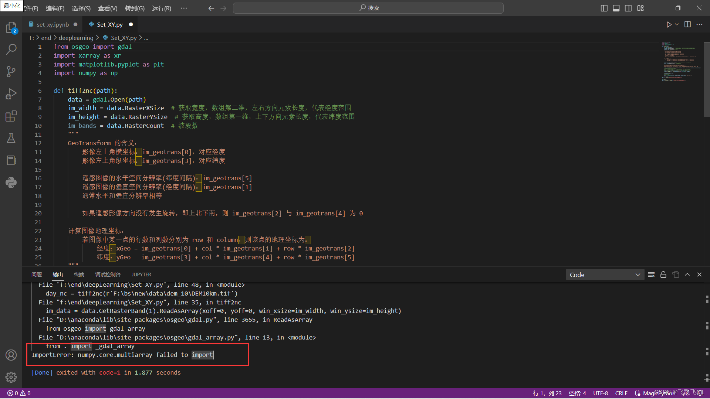This screenshot has width=710, height=399.
Task: Click line number 6 in gutter
Action: coord(40,91)
